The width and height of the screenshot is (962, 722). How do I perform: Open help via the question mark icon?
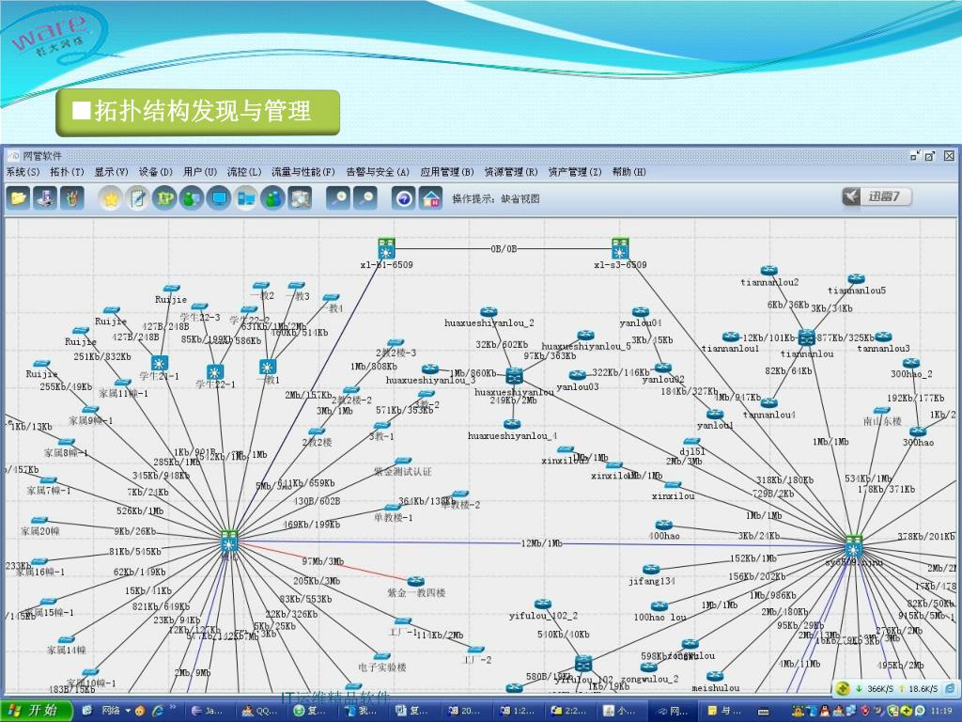point(404,197)
